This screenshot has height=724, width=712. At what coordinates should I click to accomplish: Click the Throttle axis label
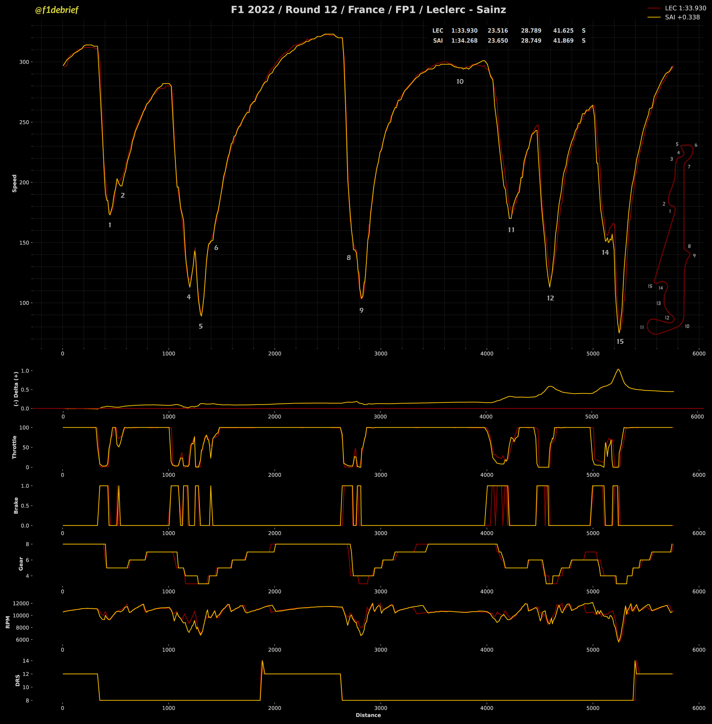(x=14, y=447)
